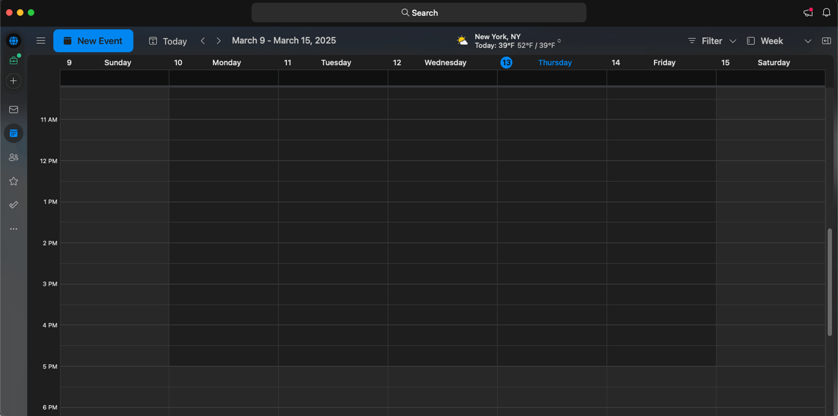Select the Week view button

coord(766,41)
